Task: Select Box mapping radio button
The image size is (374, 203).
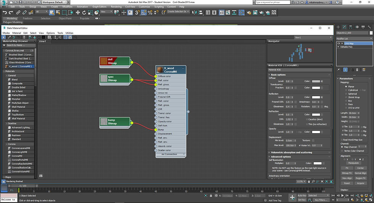Action: pyautogui.click(x=346, y=101)
